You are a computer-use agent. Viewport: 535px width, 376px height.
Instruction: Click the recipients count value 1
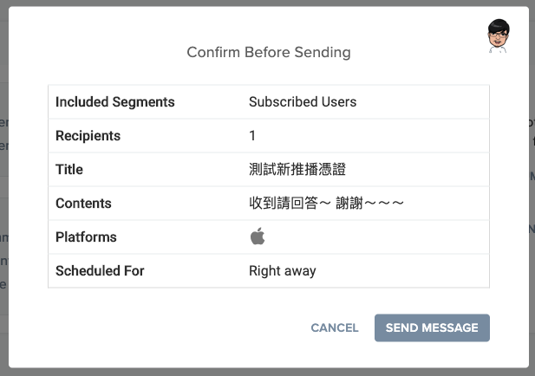(252, 136)
